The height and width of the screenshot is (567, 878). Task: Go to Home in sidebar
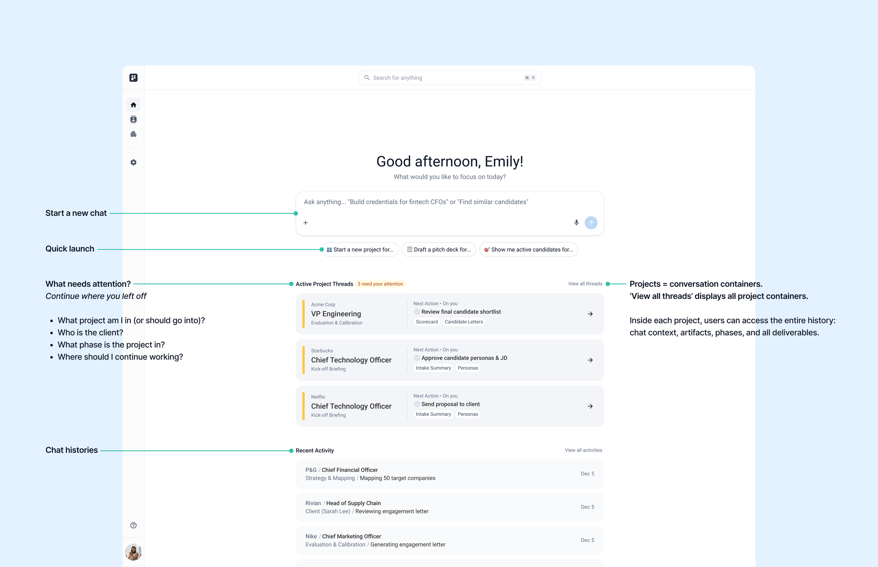click(x=133, y=105)
